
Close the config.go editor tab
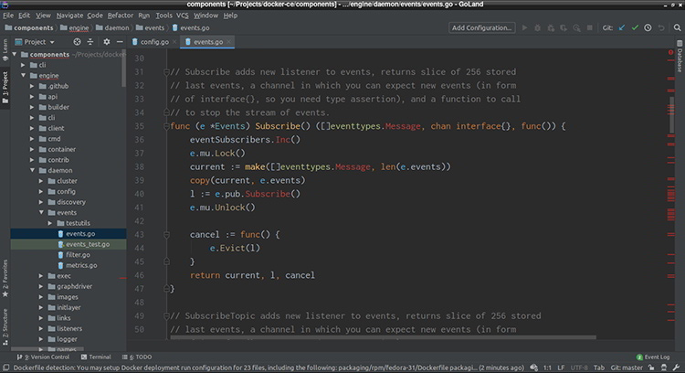(x=174, y=41)
